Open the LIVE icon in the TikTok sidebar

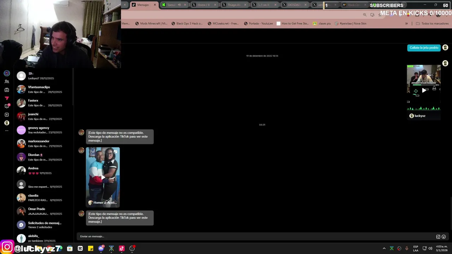pyautogui.click(x=7, y=90)
